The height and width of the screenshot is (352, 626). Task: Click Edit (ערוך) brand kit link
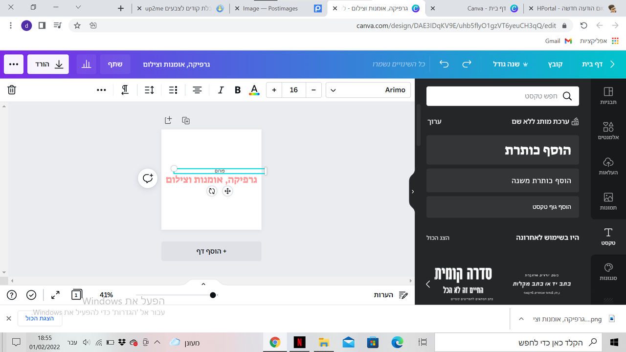click(x=435, y=121)
